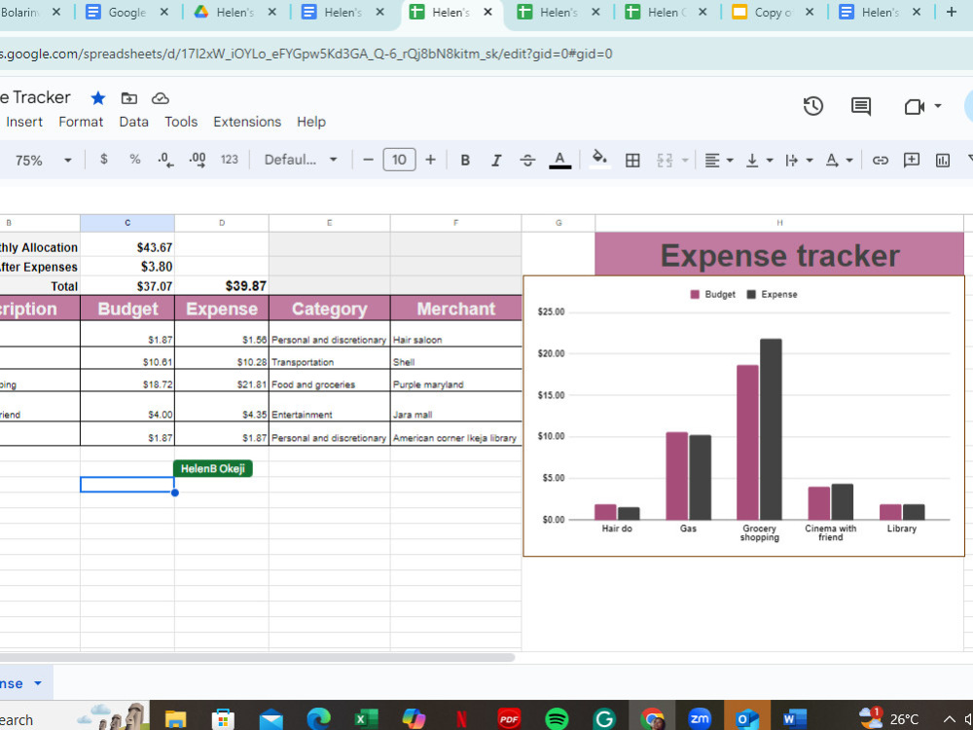Increase font size with plus
Viewport: 973px width, 730px height.
(x=430, y=160)
